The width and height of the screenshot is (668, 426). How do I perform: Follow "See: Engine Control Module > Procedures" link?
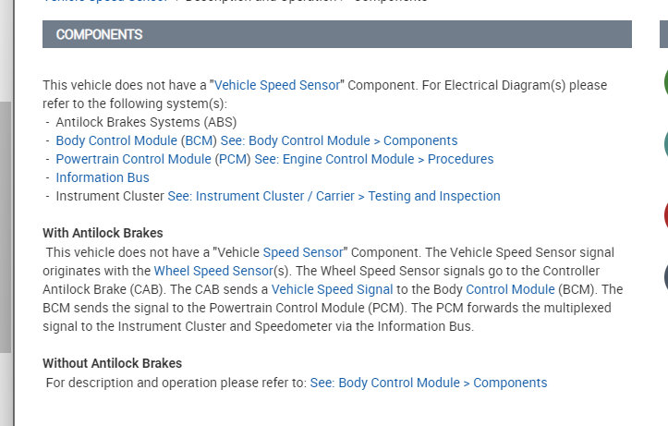pyautogui.click(x=374, y=159)
